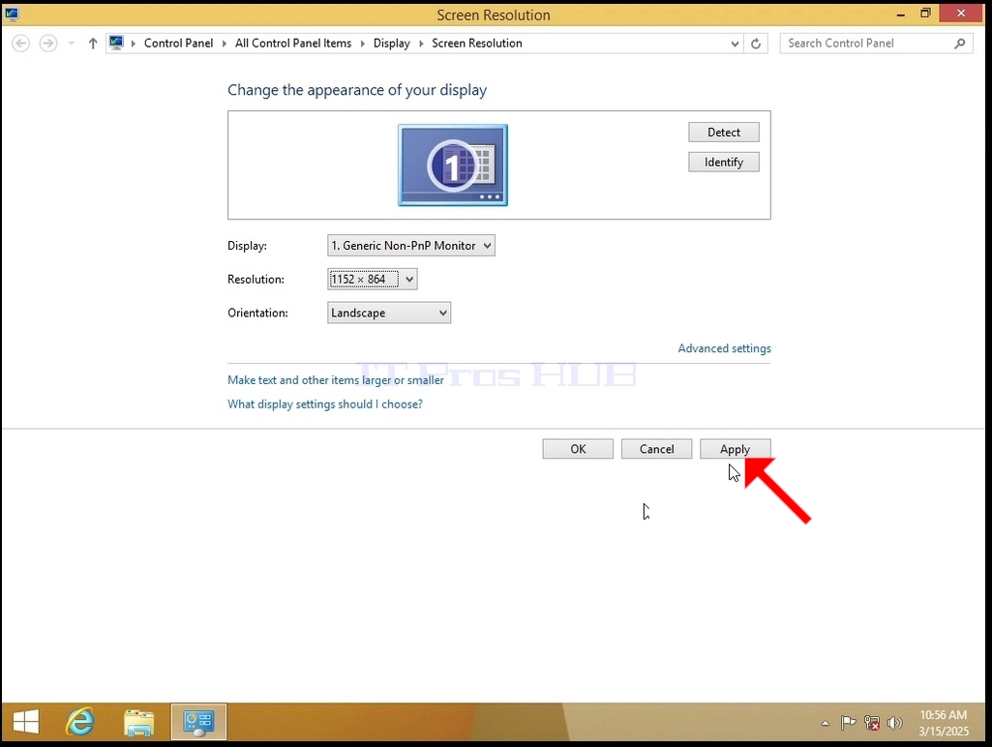This screenshot has width=992, height=747.
Task: Launch Internet Explorer from taskbar
Action: 80,722
